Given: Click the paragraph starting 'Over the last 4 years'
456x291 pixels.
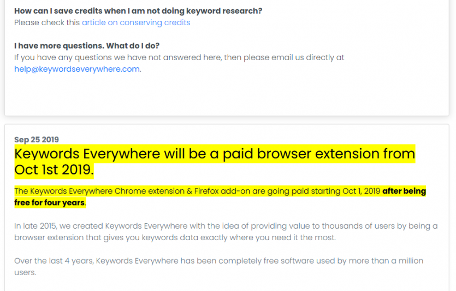Looking at the screenshot, I should click(218, 266).
